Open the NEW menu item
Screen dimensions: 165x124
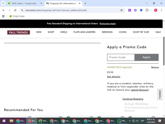click(39, 32)
